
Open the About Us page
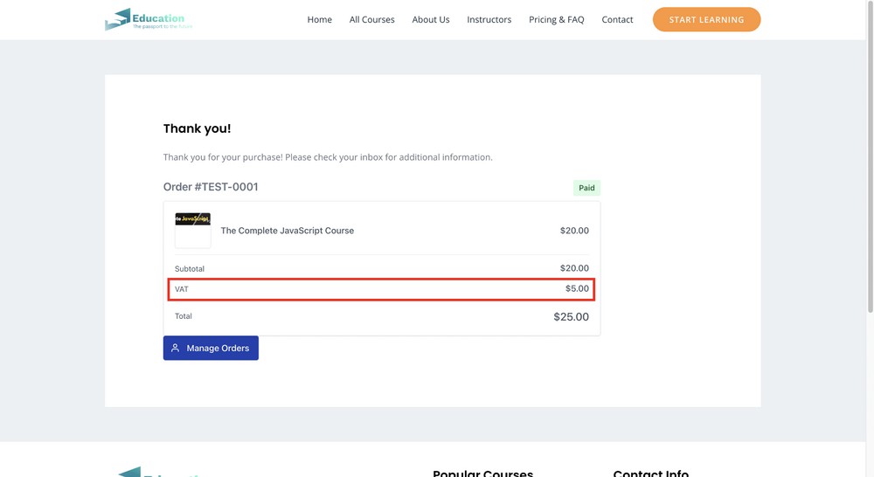point(431,19)
